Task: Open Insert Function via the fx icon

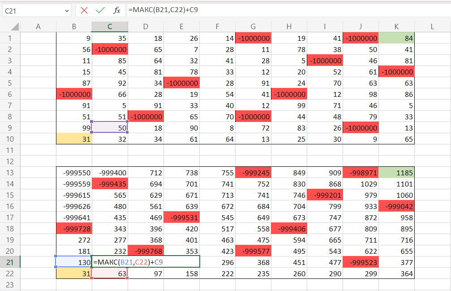Action: [116, 10]
